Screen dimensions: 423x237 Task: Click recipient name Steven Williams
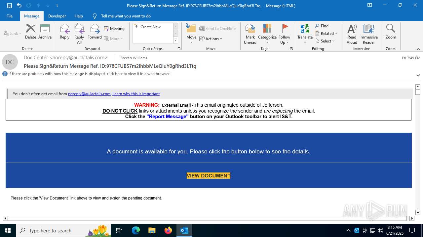coord(134,58)
